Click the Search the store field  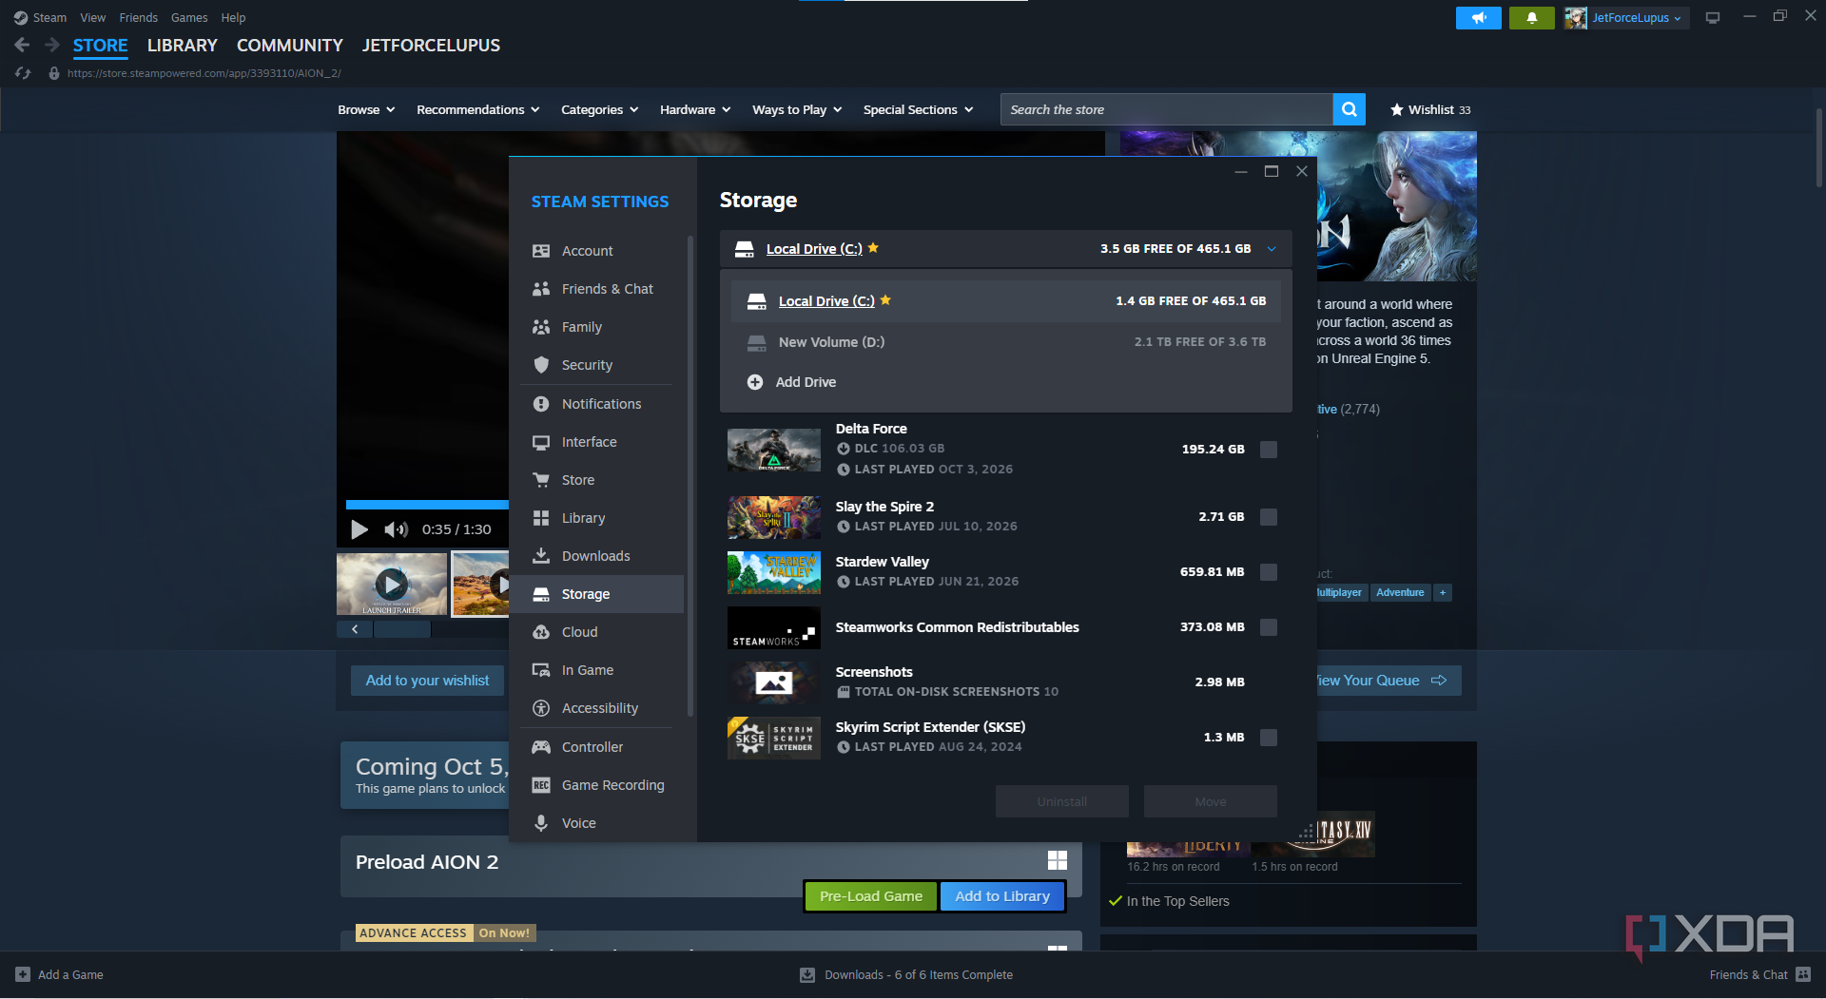[x=1167, y=109]
